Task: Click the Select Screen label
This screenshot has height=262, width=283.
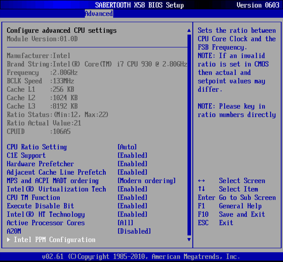Action: [242, 180]
